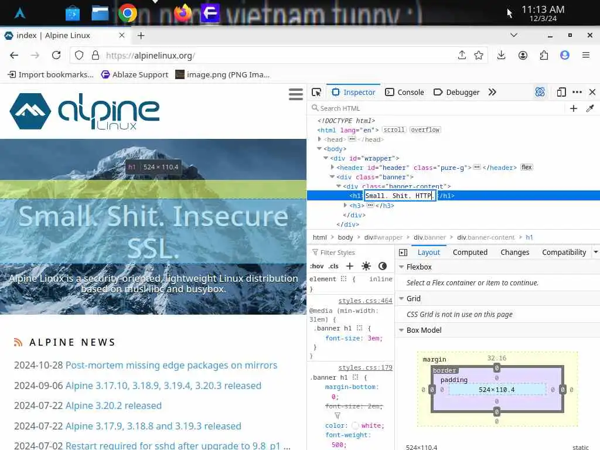Open file manager from the taskbar
Screen dimensions: 600x450
[100, 13]
